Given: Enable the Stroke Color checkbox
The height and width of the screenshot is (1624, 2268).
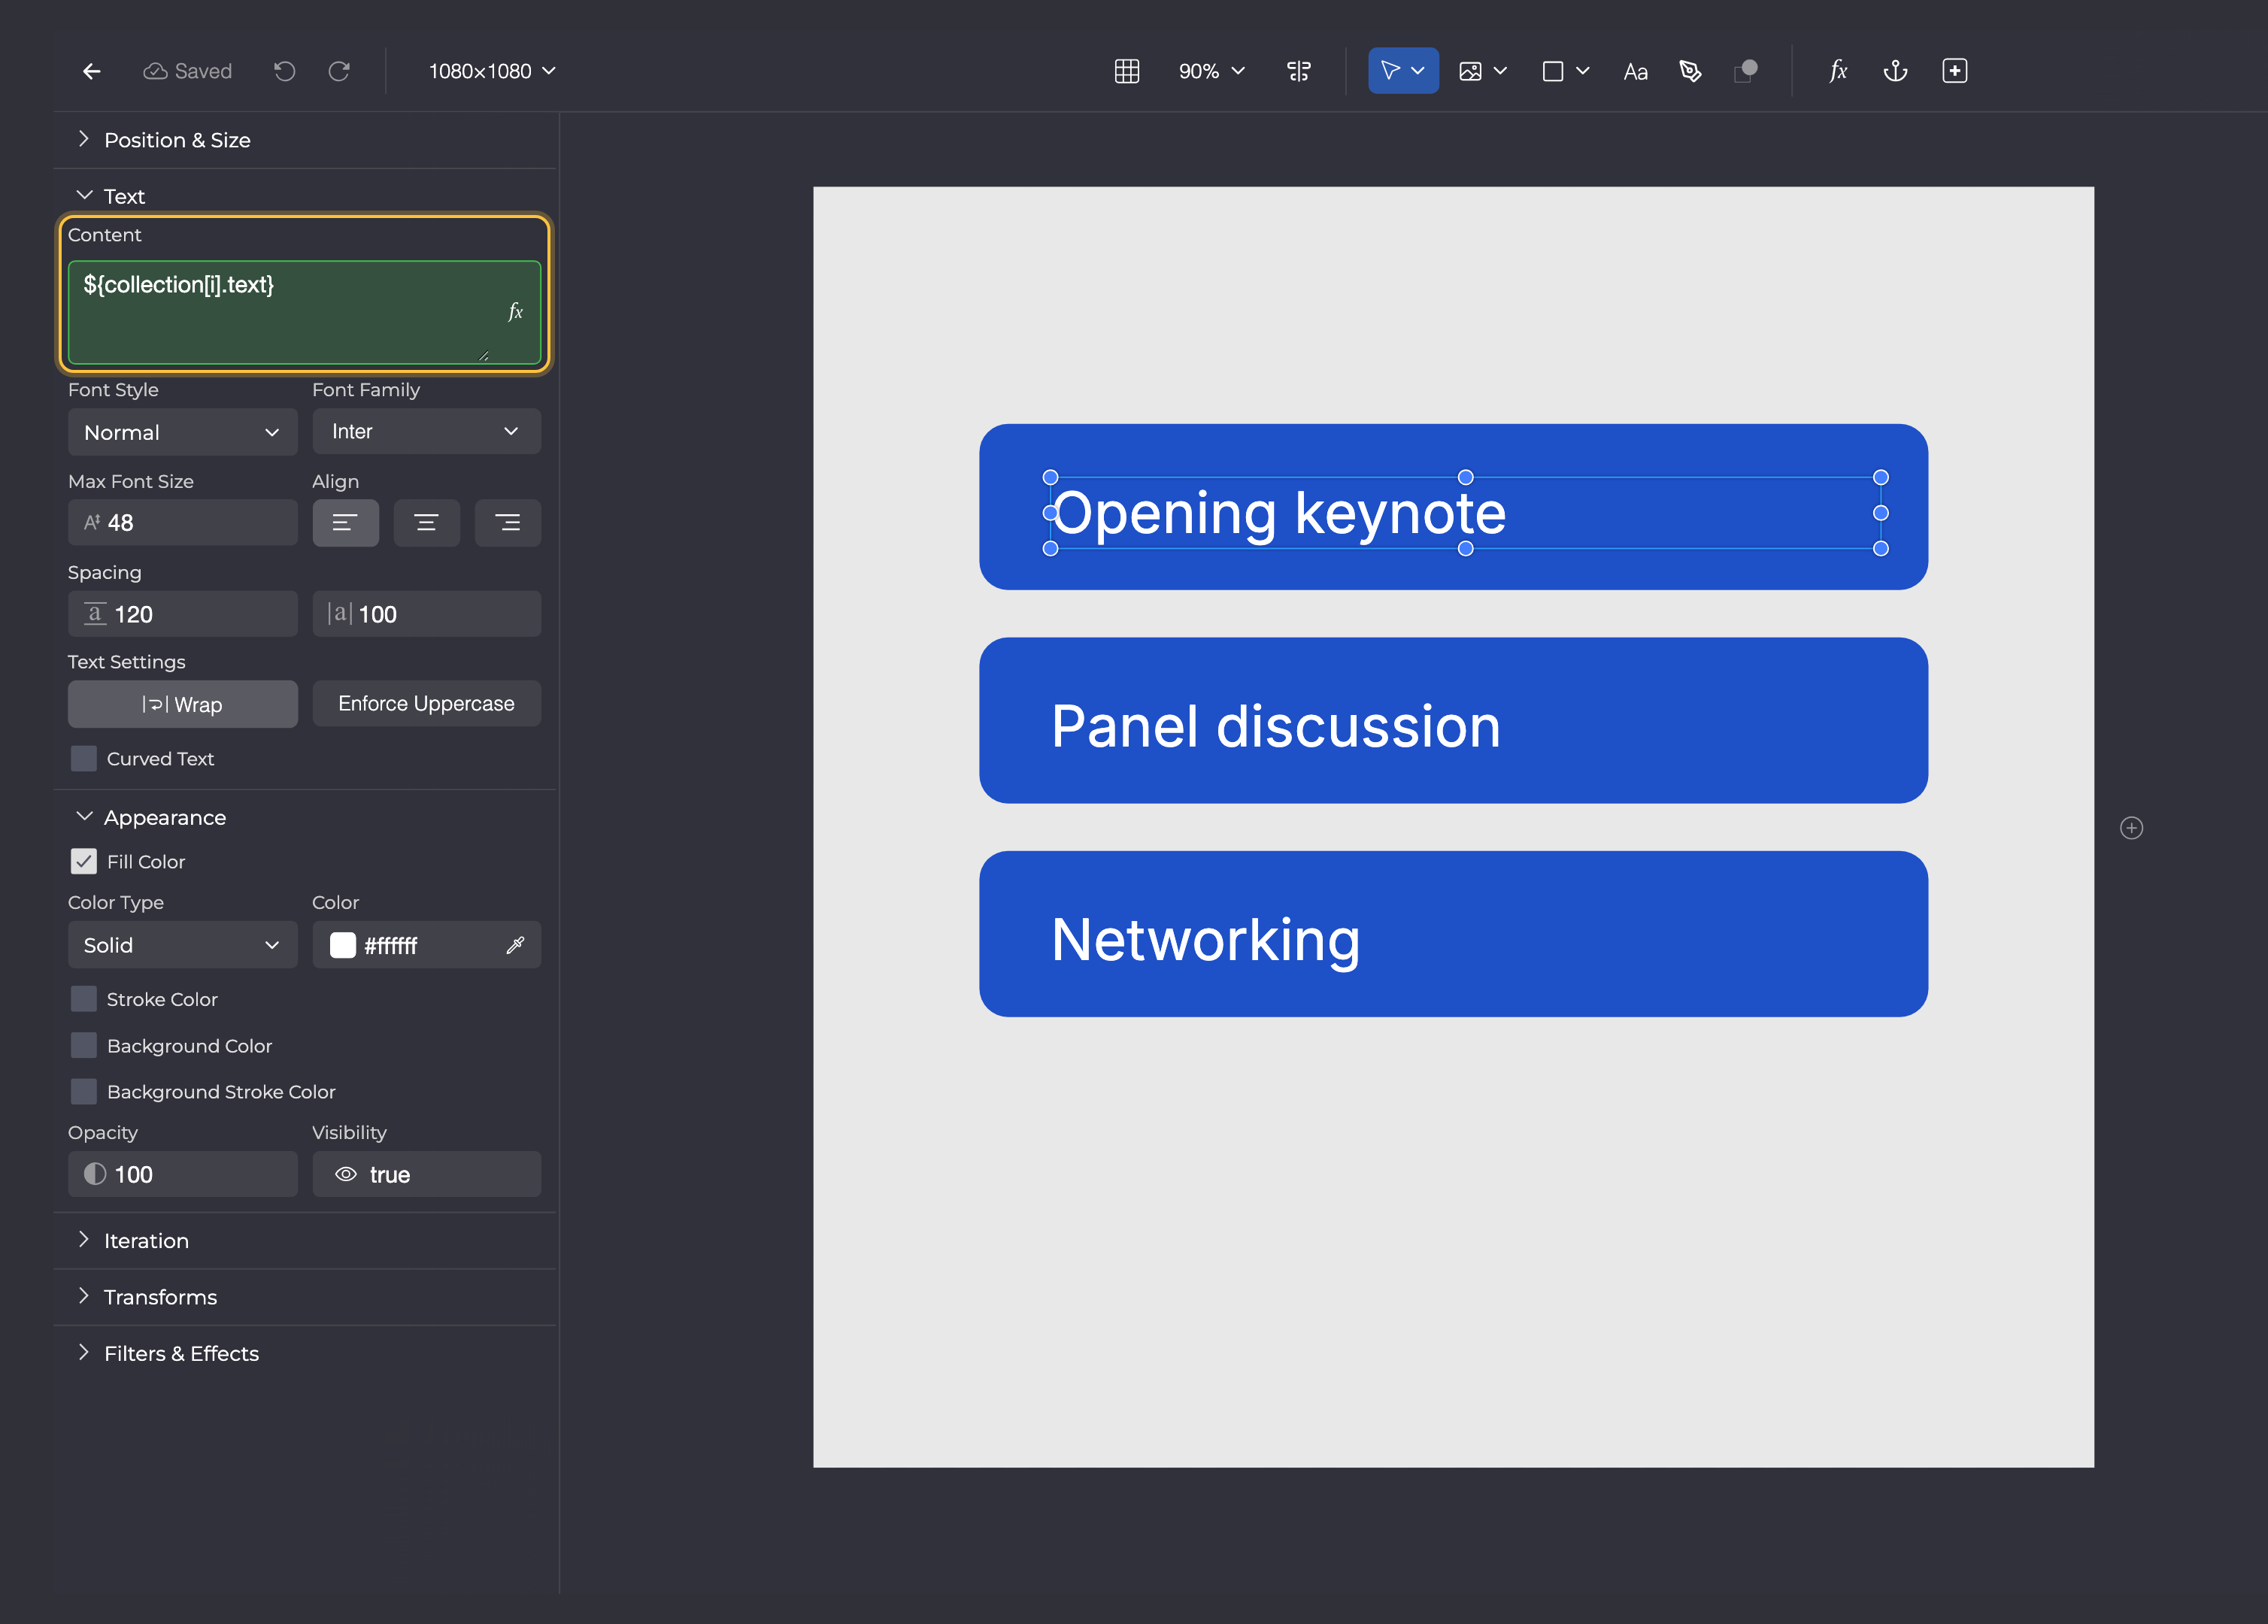Looking at the screenshot, I should 84,999.
